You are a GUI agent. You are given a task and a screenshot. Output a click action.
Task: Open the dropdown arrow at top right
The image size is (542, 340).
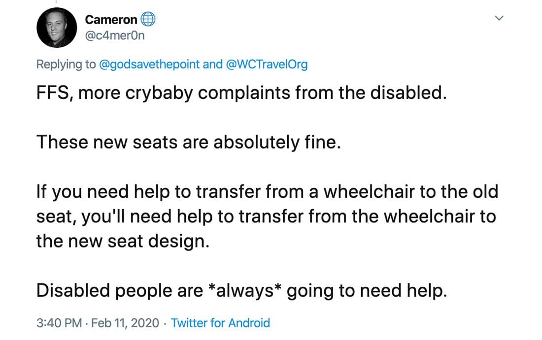pyautogui.click(x=499, y=18)
